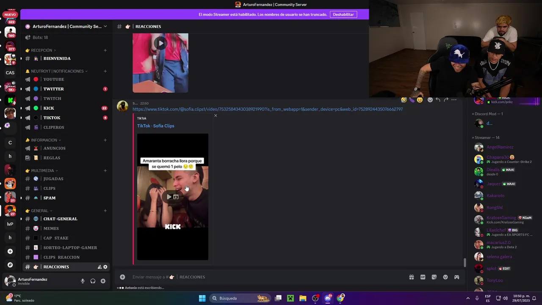Click Deshabilitar streamer mode button
The height and width of the screenshot is (305, 542).
pos(343,14)
